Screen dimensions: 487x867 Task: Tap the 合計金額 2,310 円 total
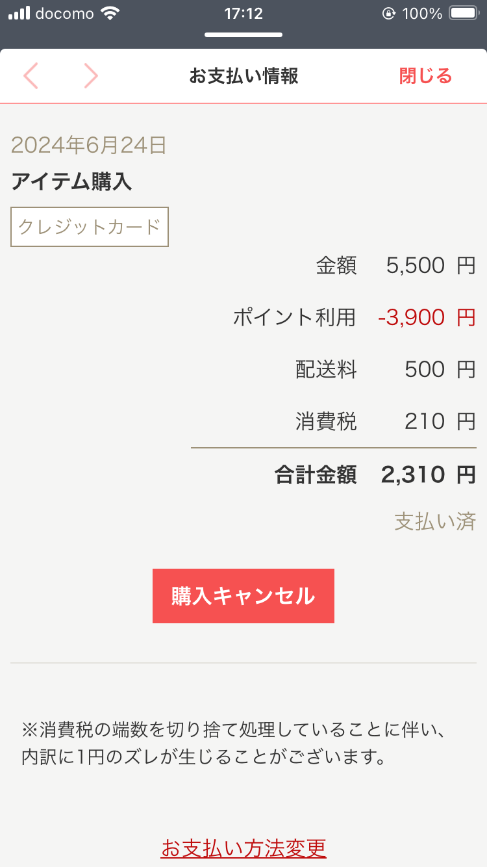(375, 475)
